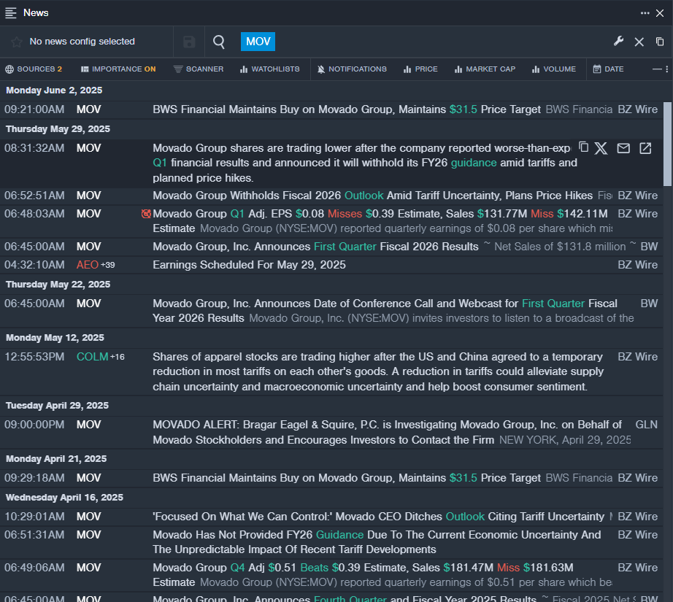Open the Market Cap filter
This screenshot has height=602, width=673.
485,69
